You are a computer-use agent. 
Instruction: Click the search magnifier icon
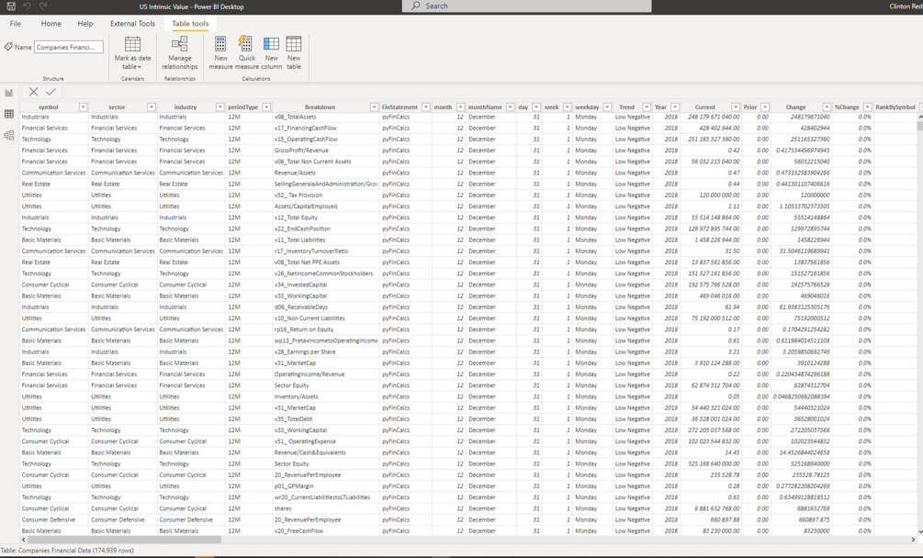click(x=416, y=6)
